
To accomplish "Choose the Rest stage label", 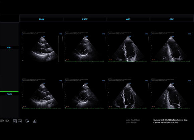I will (x=9, y=48).
